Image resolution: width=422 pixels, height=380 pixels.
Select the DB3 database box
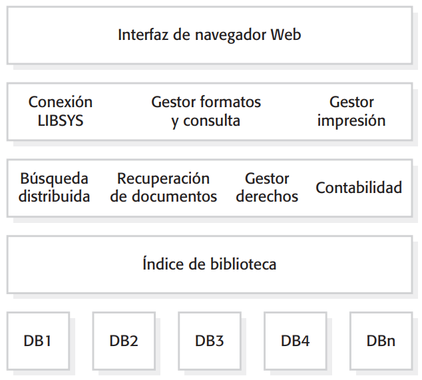pos(210,341)
